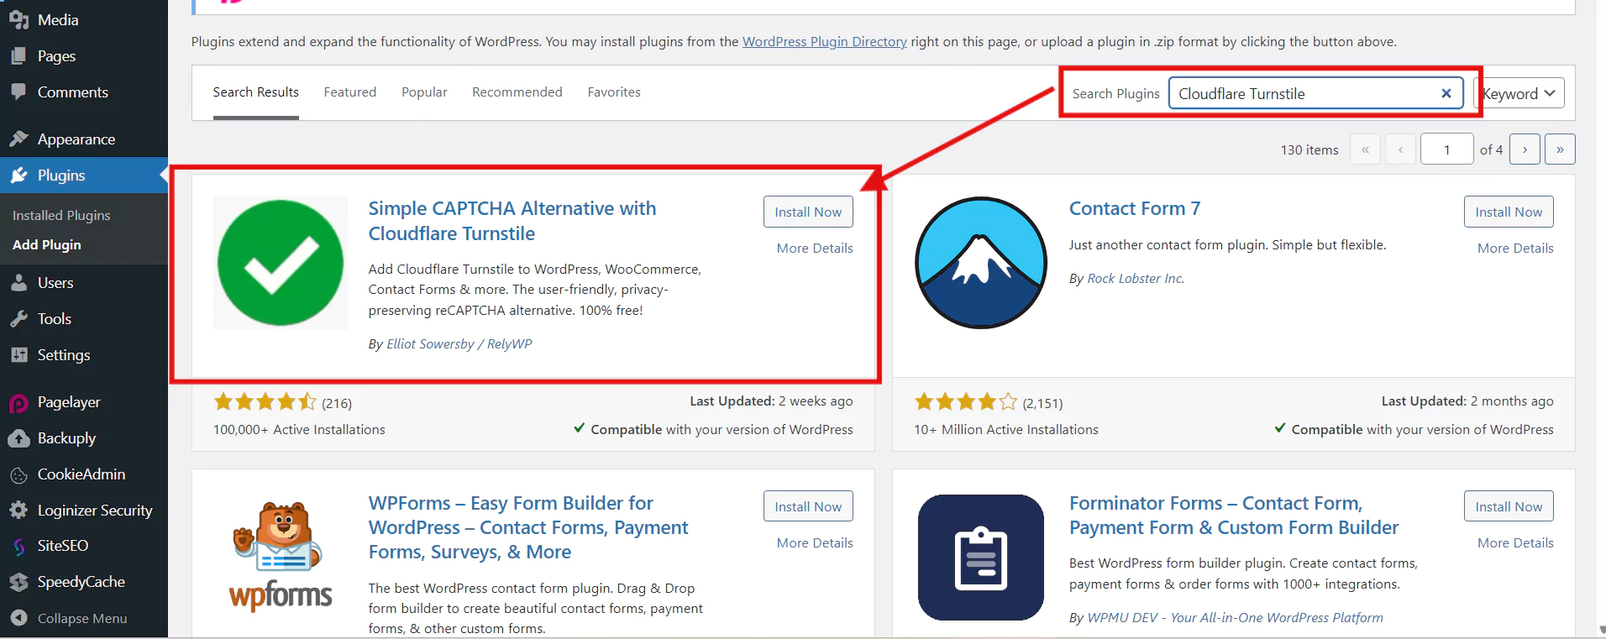1606x639 pixels.
Task: Click the Tools wrench icon
Action: 18,319
